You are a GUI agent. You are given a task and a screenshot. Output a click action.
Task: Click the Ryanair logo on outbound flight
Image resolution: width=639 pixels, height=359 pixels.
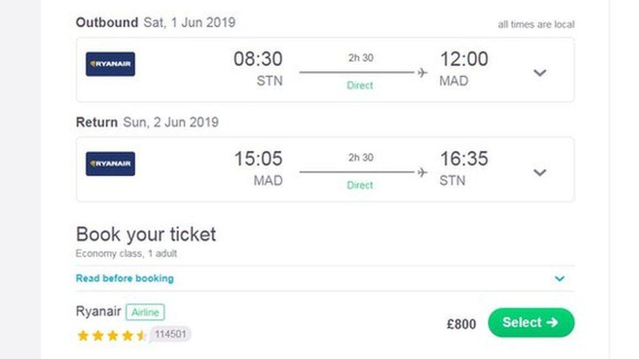(x=110, y=64)
